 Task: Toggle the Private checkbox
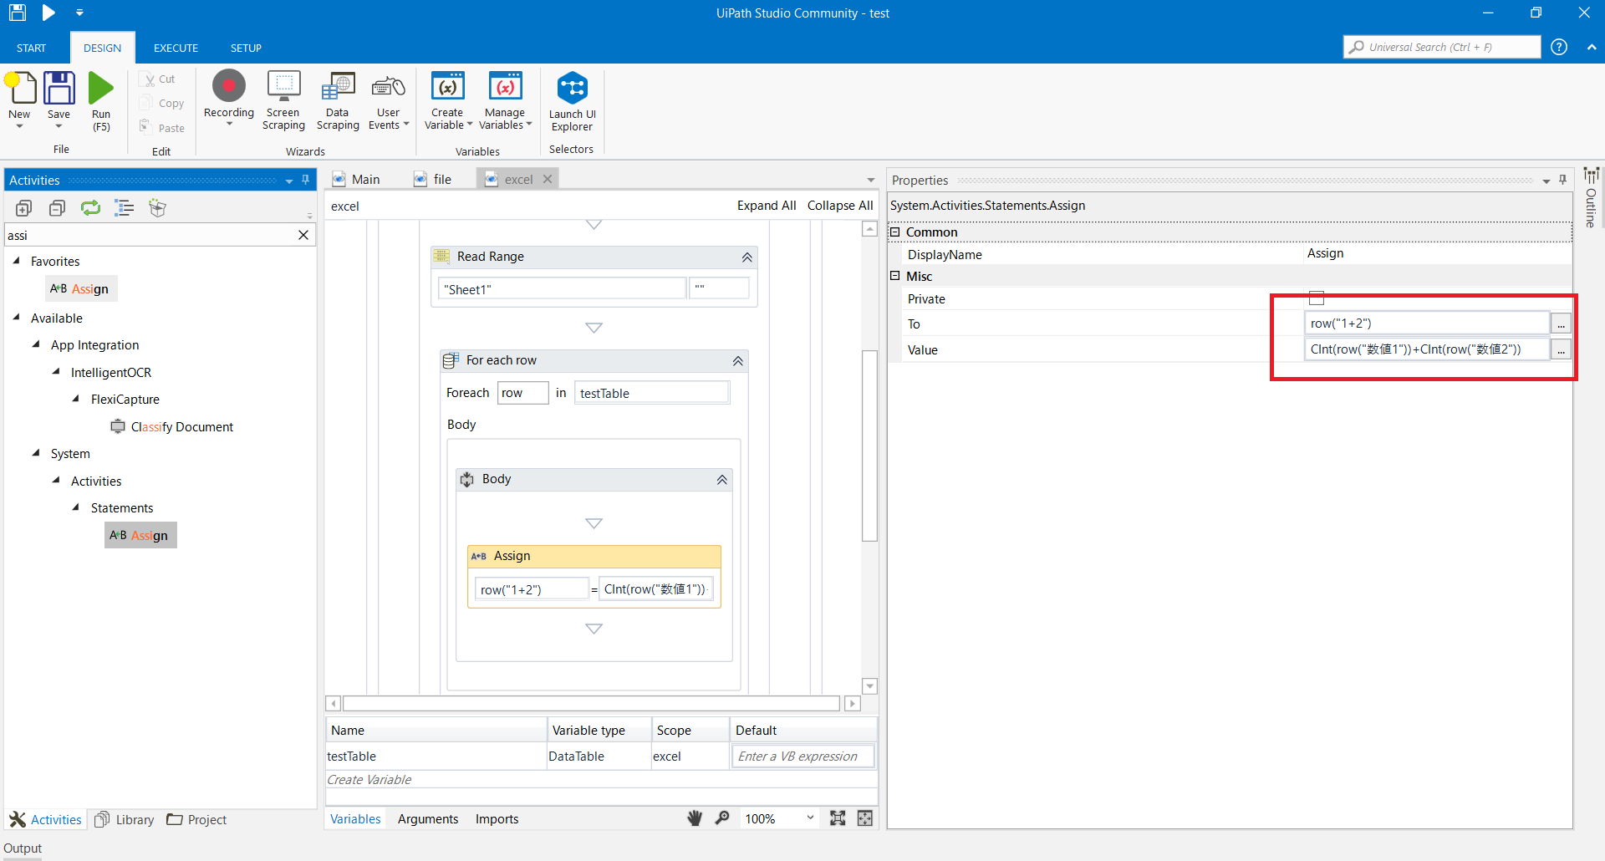point(1317,298)
